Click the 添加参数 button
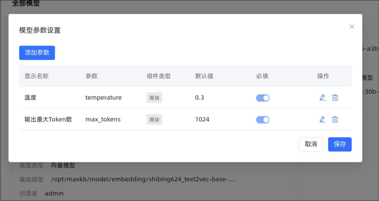The height and width of the screenshot is (201, 379). pos(37,53)
